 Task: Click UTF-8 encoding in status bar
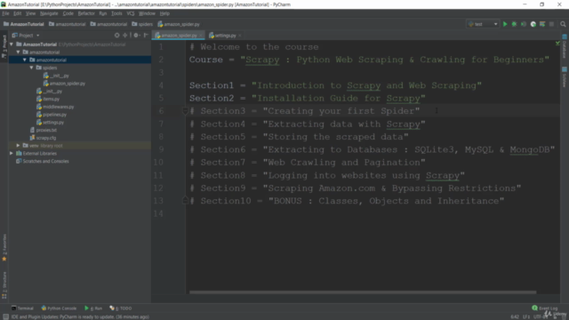click(x=540, y=316)
